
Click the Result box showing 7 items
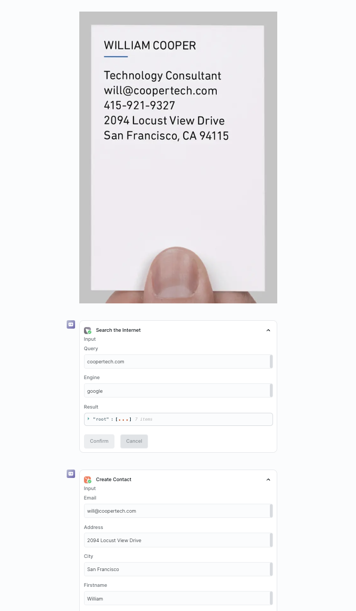[178, 419]
